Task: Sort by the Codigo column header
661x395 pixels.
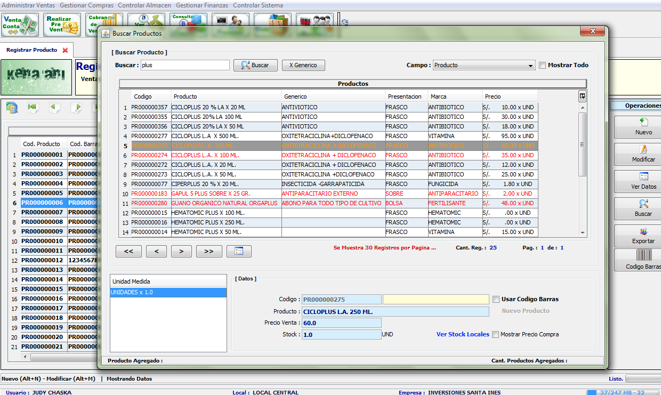Action: click(151, 96)
